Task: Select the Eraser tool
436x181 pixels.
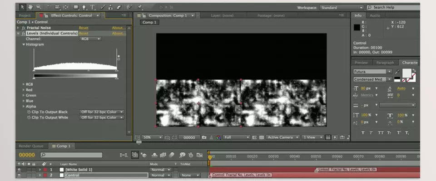Action: click(x=119, y=7)
